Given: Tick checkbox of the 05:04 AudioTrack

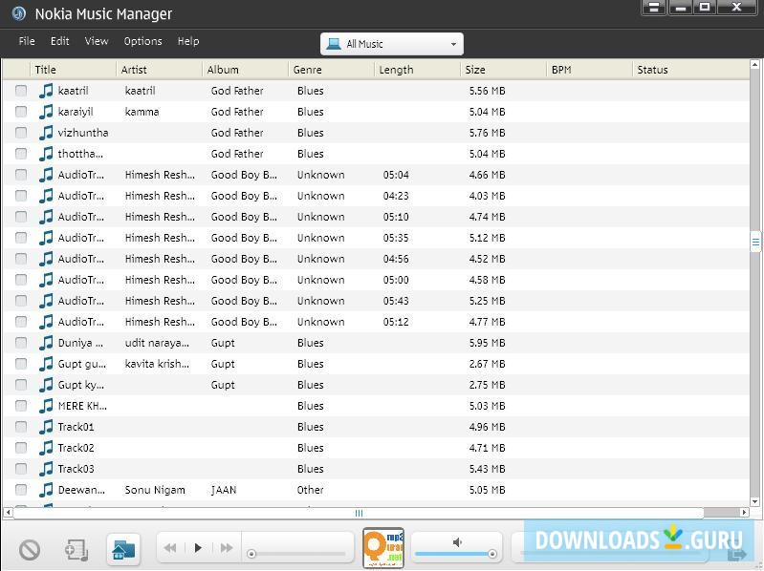Looking at the screenshot, I should point(21,174).
